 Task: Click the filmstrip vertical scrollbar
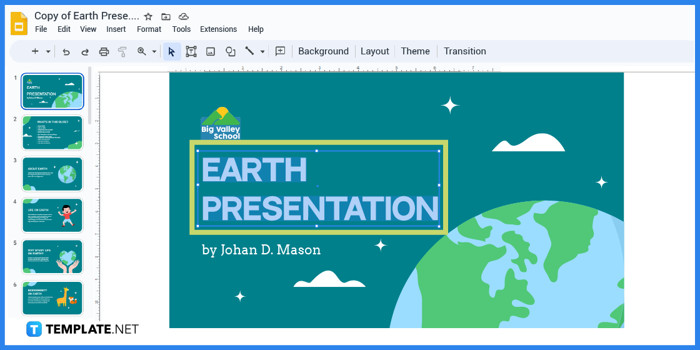pos(90,96)
